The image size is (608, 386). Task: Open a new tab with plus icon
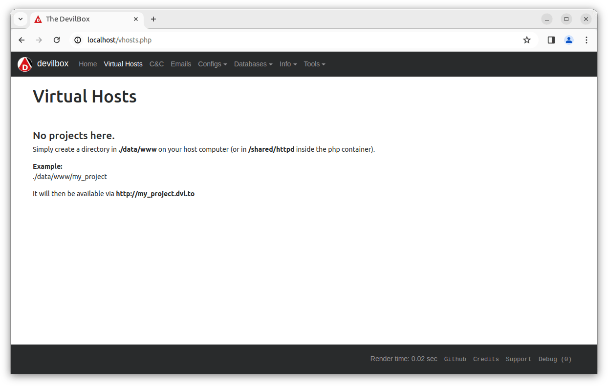pos(153,19)
